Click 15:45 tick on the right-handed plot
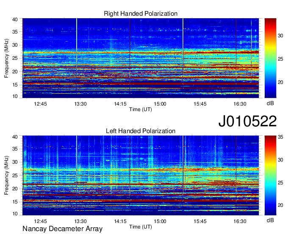This screenshot has width=288, height=234. [200, 104]
